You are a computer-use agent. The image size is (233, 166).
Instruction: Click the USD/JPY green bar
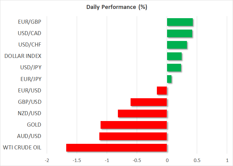pos(174,68)
